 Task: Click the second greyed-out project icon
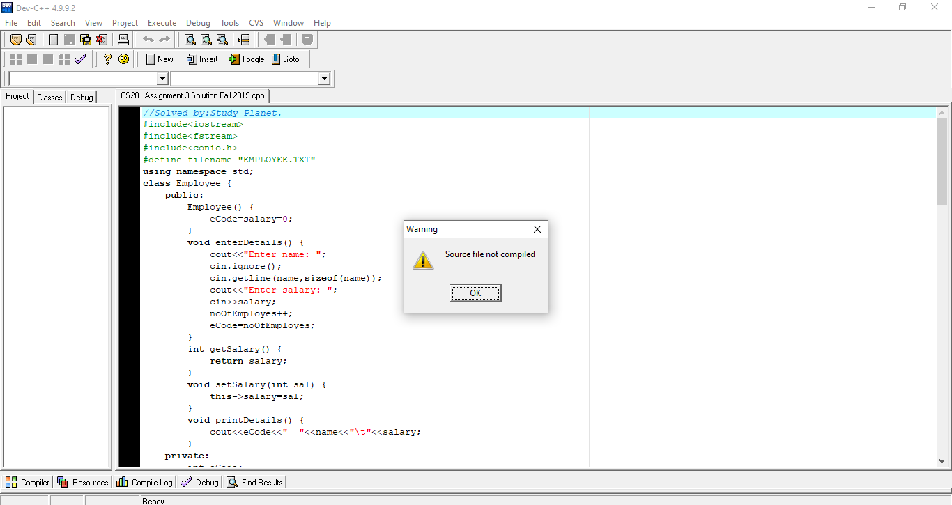[x=286, y=40]
